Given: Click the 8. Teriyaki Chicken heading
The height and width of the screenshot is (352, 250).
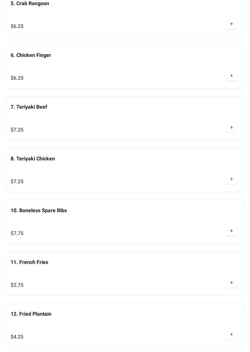Looking at the screenshot, I should (33, 159).
